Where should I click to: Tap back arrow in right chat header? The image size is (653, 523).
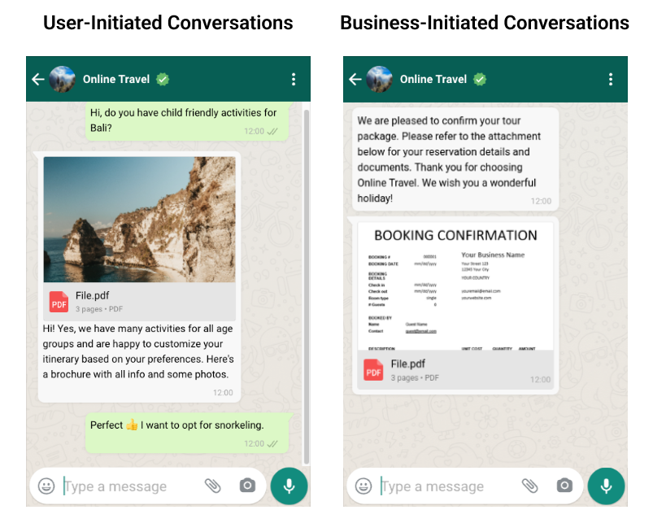[x=355, y=79]
